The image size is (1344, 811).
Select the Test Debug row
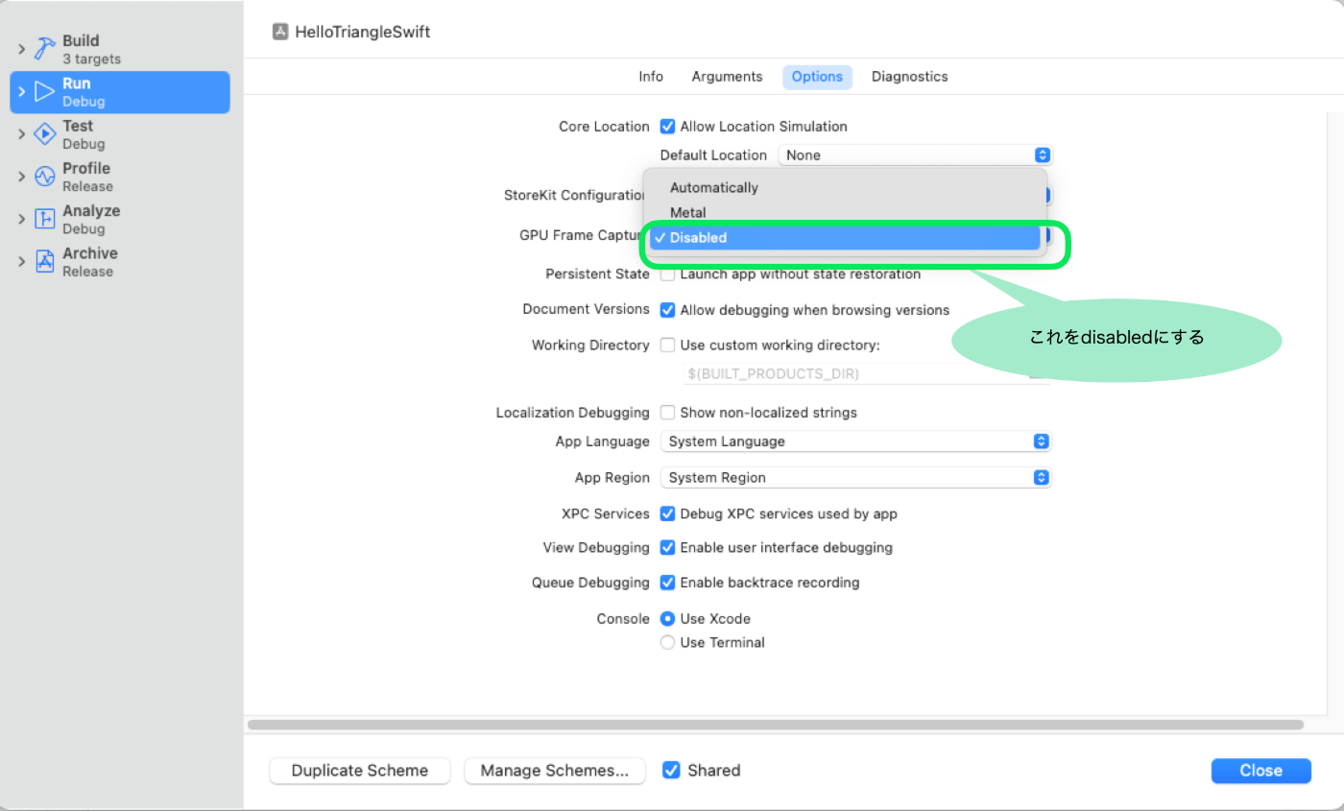pos(120,134)
